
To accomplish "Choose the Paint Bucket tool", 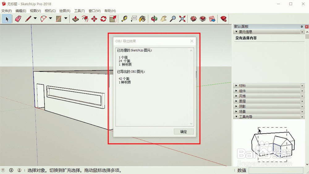I will tap(142, 19).
